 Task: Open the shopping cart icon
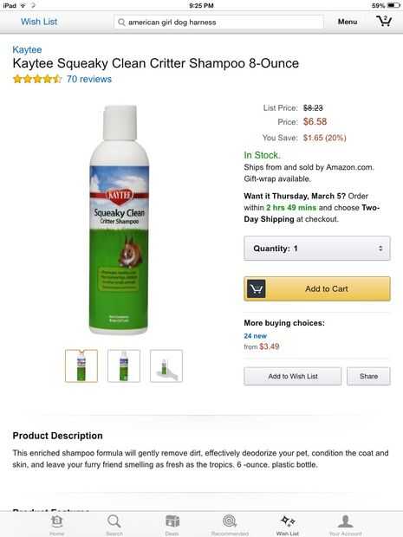click(384, 22)
